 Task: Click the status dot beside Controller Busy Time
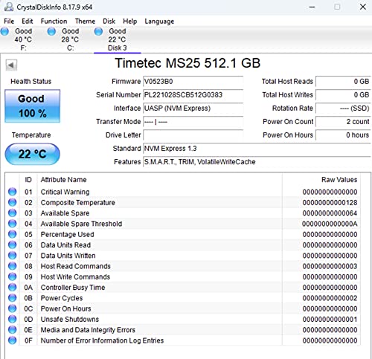click(x=12, y=288)
